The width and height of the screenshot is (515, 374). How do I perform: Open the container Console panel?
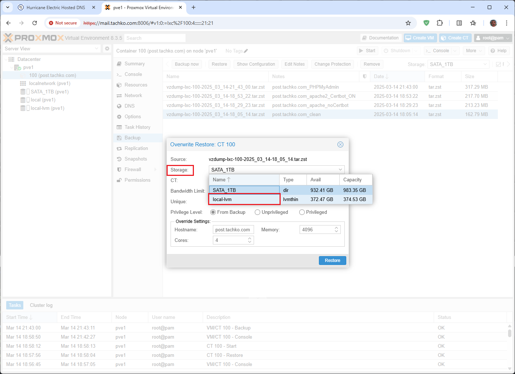coord(133,74)
